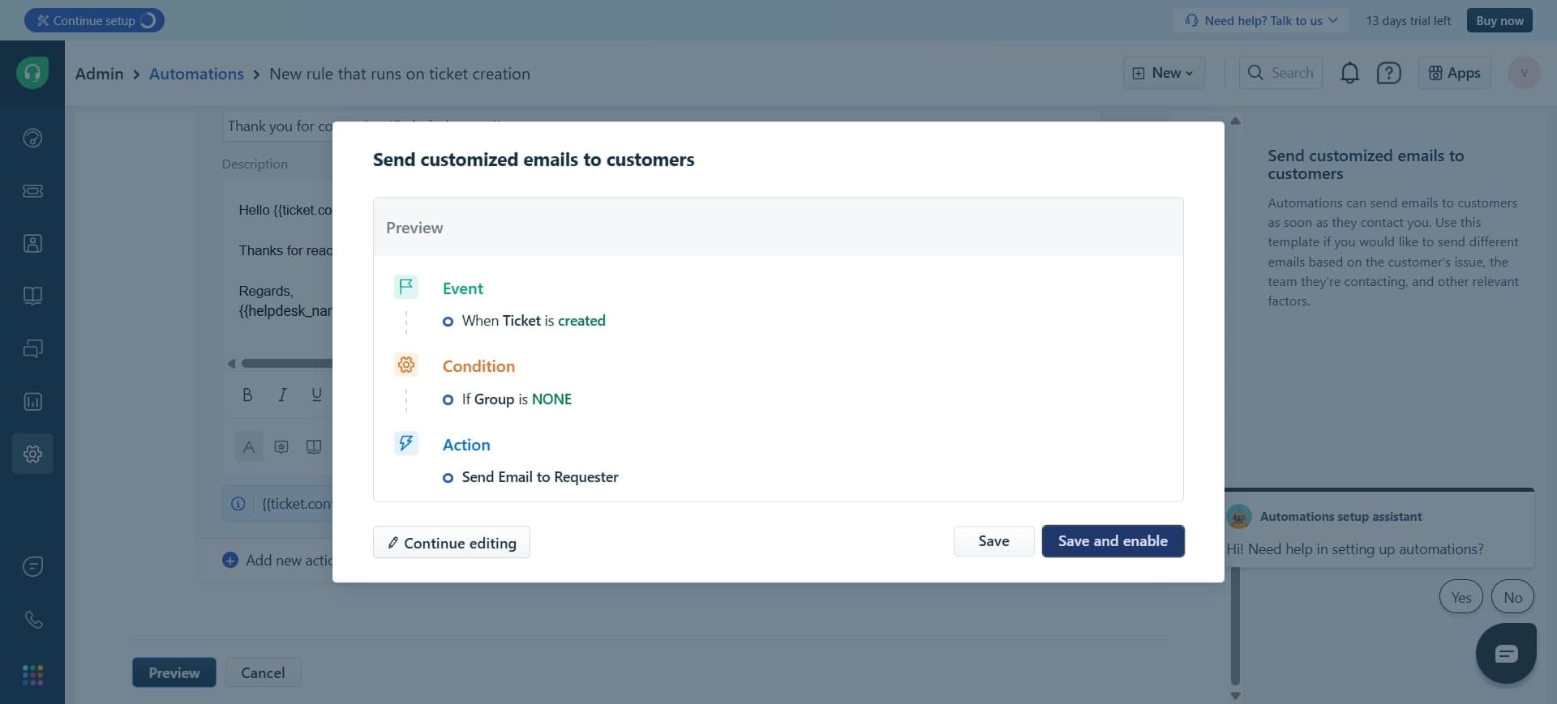This screenshot has width=1557, height=704.
Task: Click Save and enable button
Action: click(1113, 541)
